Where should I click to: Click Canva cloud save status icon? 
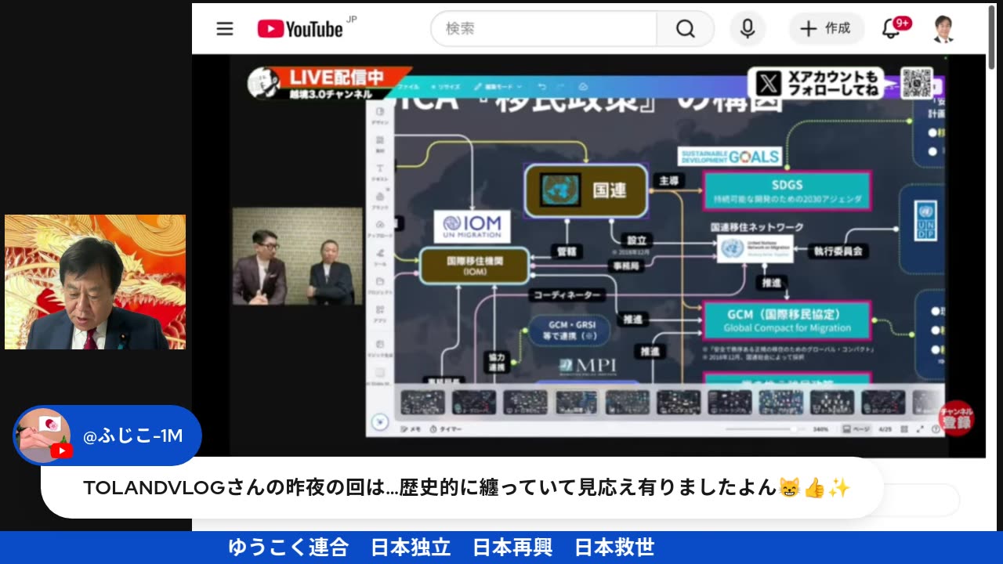[583, 86]
